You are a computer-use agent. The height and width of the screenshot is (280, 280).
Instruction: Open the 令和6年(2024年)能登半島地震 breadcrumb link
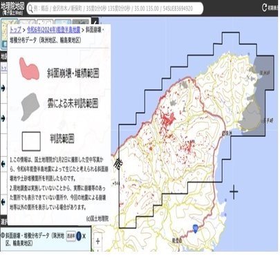tap(53, 30)
